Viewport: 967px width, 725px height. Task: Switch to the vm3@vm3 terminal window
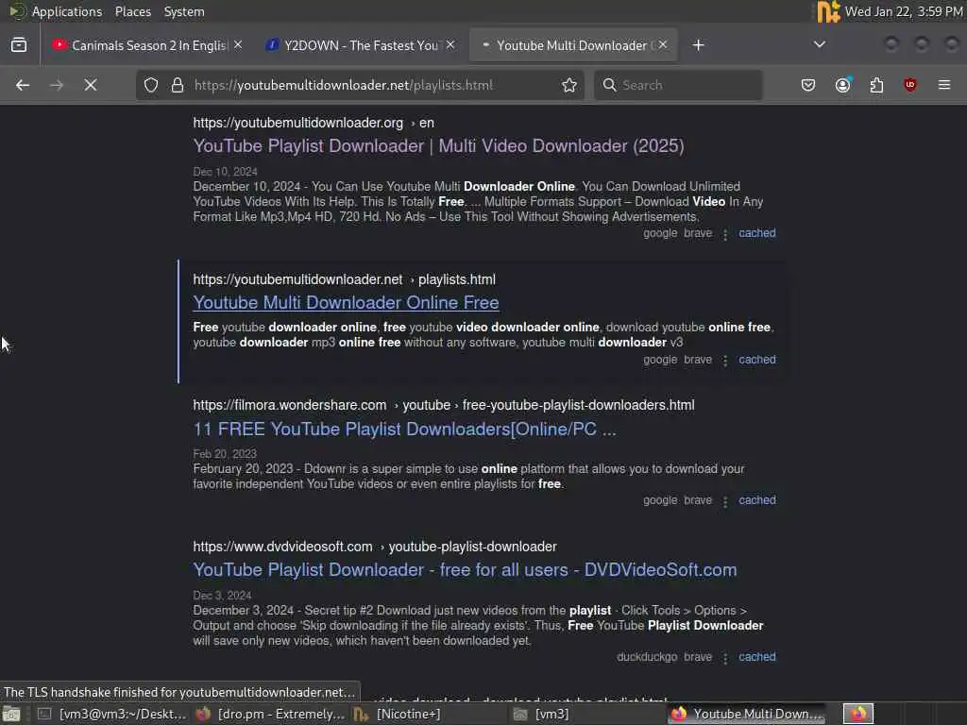click(x=111, y=714)
